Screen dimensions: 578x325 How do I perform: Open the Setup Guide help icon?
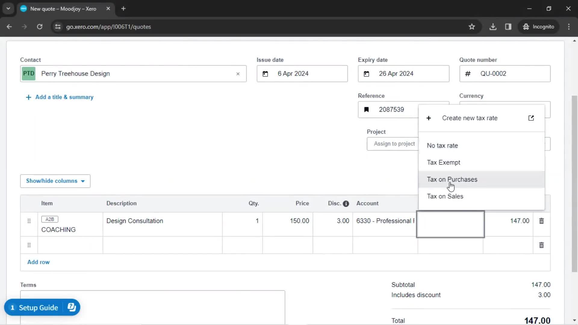(x=72, y=307)
